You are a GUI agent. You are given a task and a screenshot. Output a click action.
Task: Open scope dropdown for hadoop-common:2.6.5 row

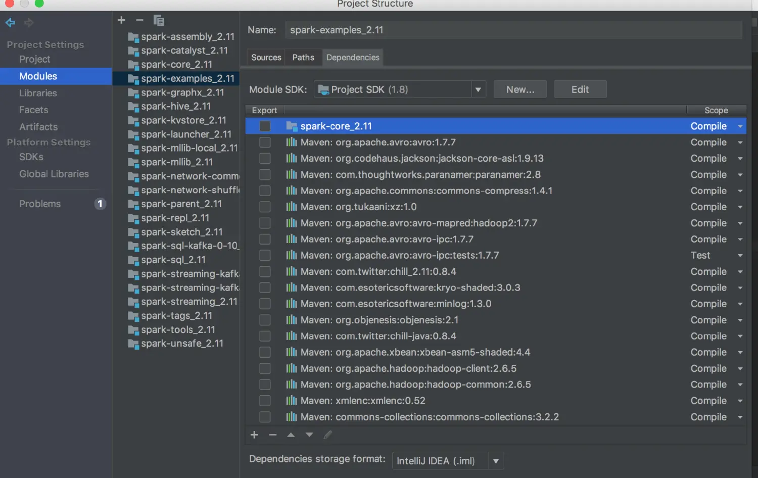740,385
